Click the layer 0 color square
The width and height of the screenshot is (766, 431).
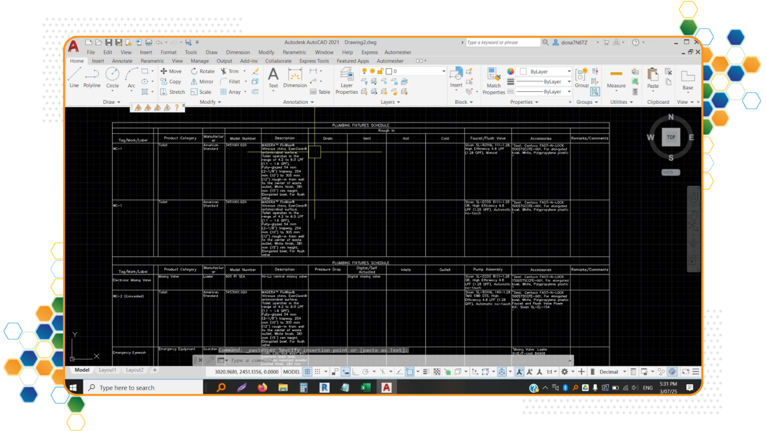[x=389, y=71]
